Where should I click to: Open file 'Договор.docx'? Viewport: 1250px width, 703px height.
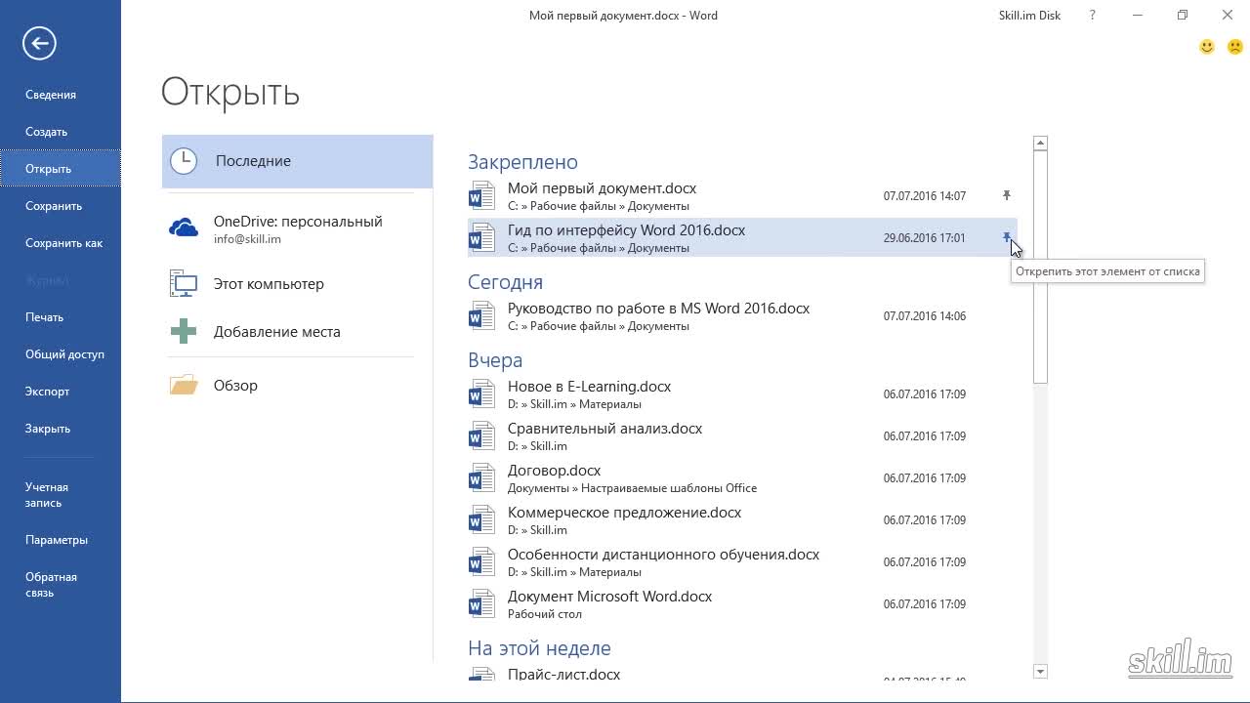coord(742,477)
